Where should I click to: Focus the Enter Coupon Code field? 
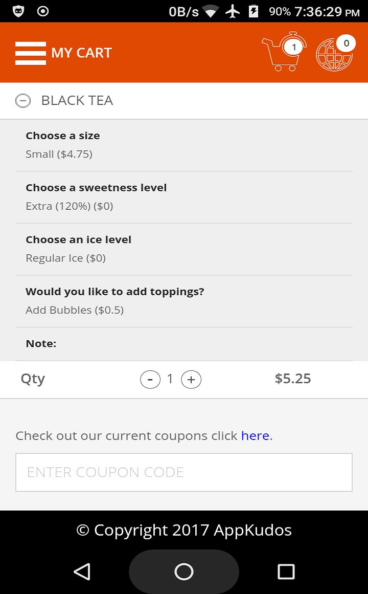(x=184, y=472)
